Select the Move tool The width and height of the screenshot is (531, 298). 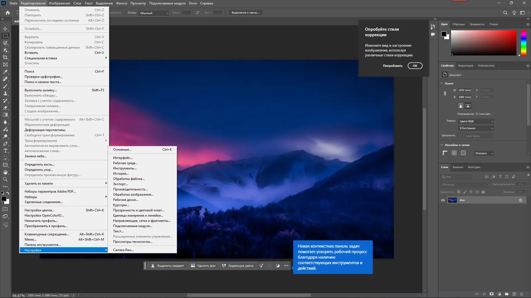point(5,29)
